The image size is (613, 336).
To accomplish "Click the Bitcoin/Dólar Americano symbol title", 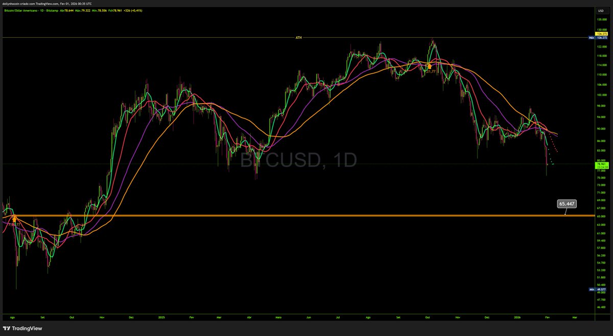I will [20, 11].
